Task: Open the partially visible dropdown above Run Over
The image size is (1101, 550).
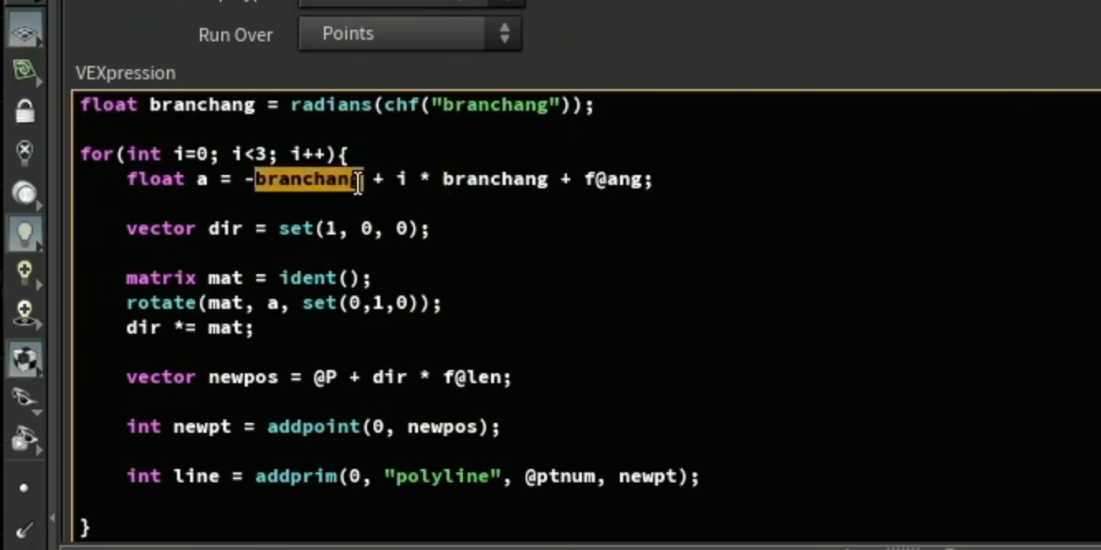Action: point(410,3)
